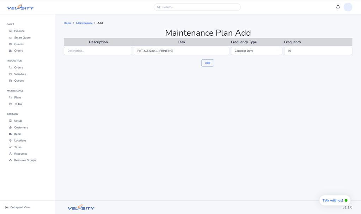Go to Maintenance To Do page

click(x=18, y=104)
